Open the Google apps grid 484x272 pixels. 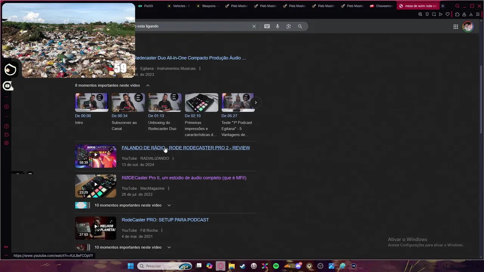(456, 26)
